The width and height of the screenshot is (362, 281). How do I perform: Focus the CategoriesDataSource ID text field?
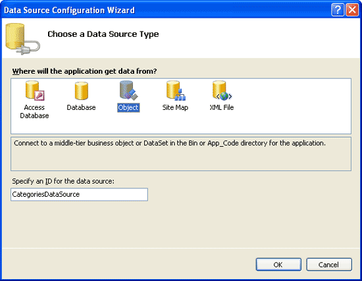pyautogui.click(x=79, y=194)
